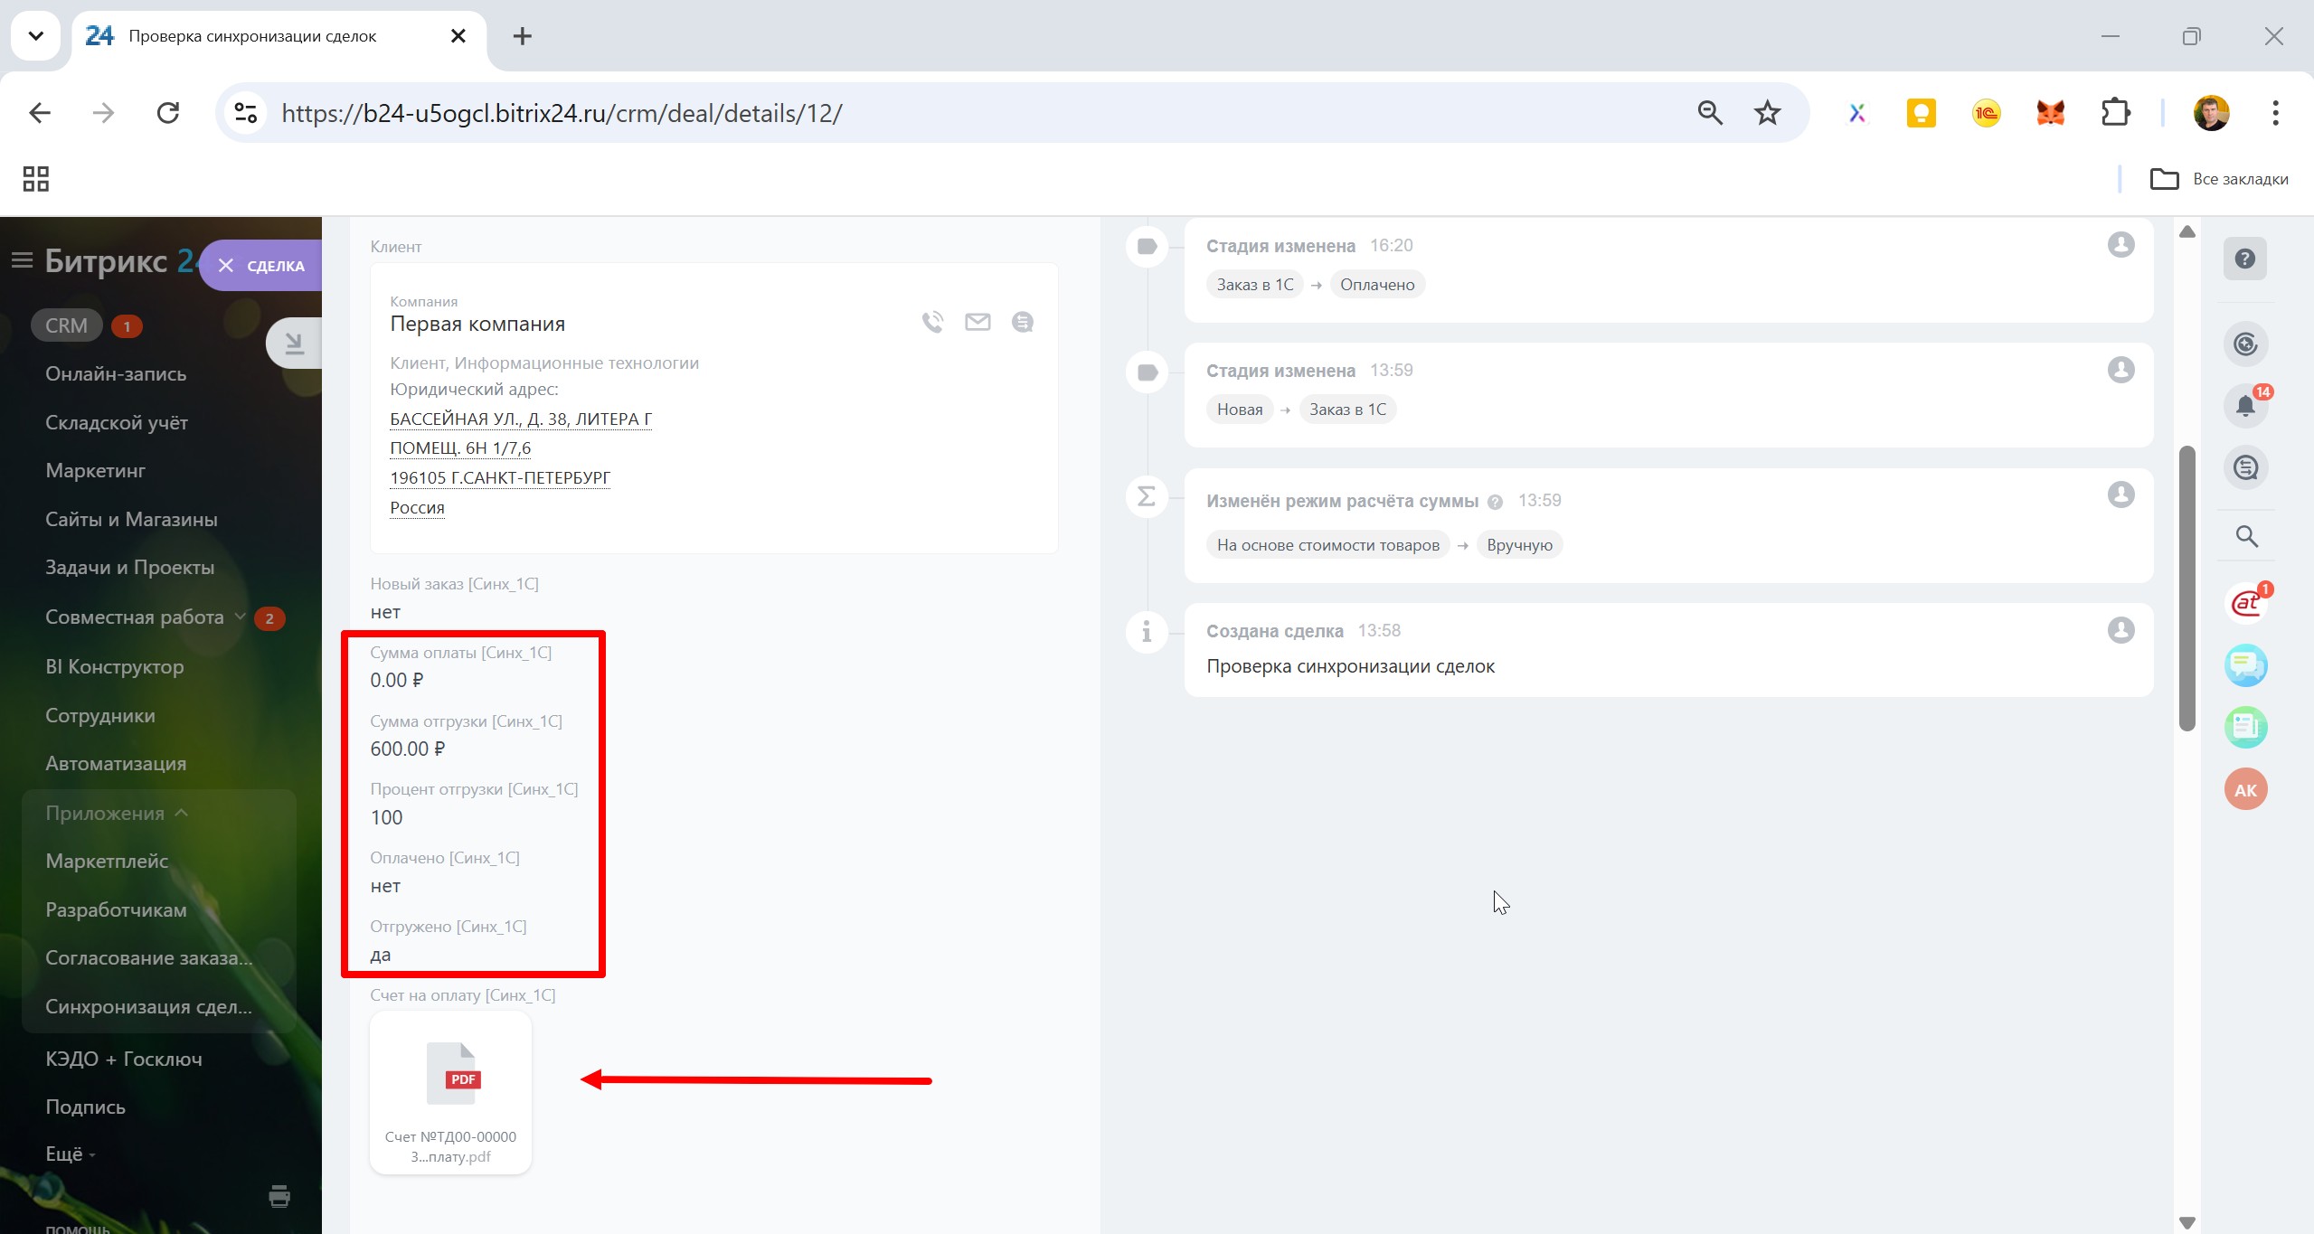Click the email envelope icon in company card
Screen dimensions: 2314x1234
(x=978, y=322)
